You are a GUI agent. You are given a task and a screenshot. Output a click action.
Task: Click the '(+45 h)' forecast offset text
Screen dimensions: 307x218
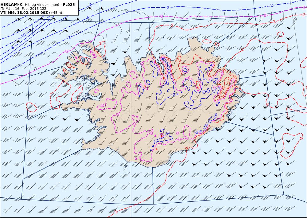click(x=55, y=13)
